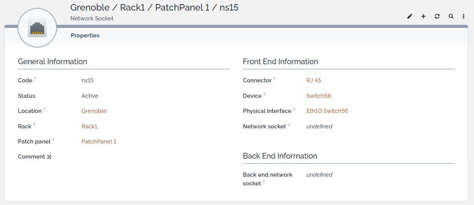The image size is (474, 205).
Task: Click the Back End Information heading
Action: click(x=280, y=156)
